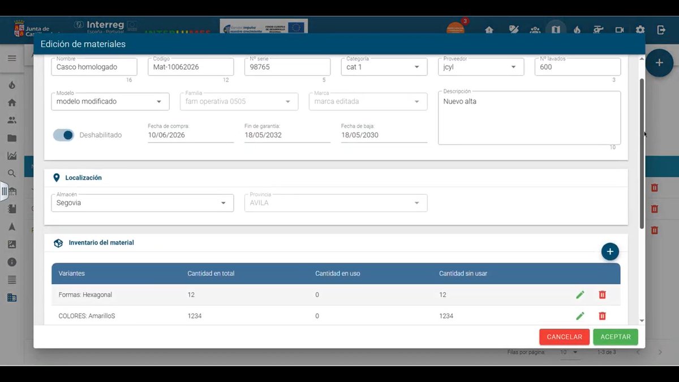This screenshot has height=382, width=679.
Task: Click the logout icon in top toolbar
Action: [661, 30]
